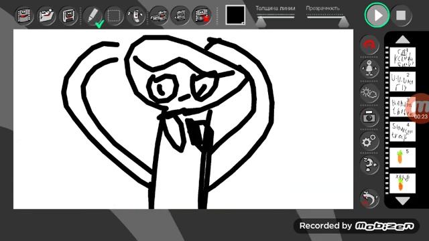
Task: Open the gears settings icon
Action: pos(369,141)
